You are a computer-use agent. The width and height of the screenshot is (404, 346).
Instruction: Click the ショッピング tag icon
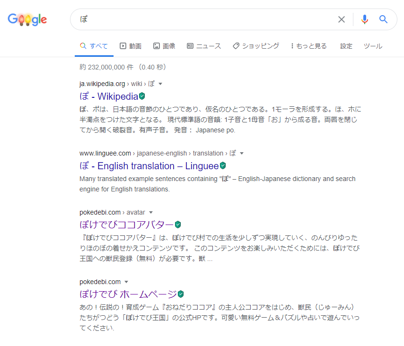point(236,46)
